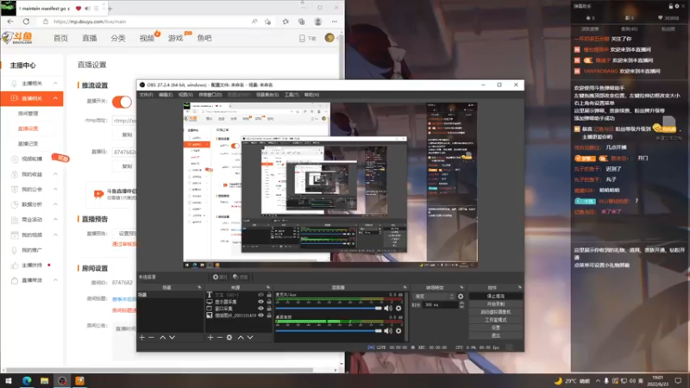690x388 pixels.
Task: Open the Windows Start menu
Action: 9,381
